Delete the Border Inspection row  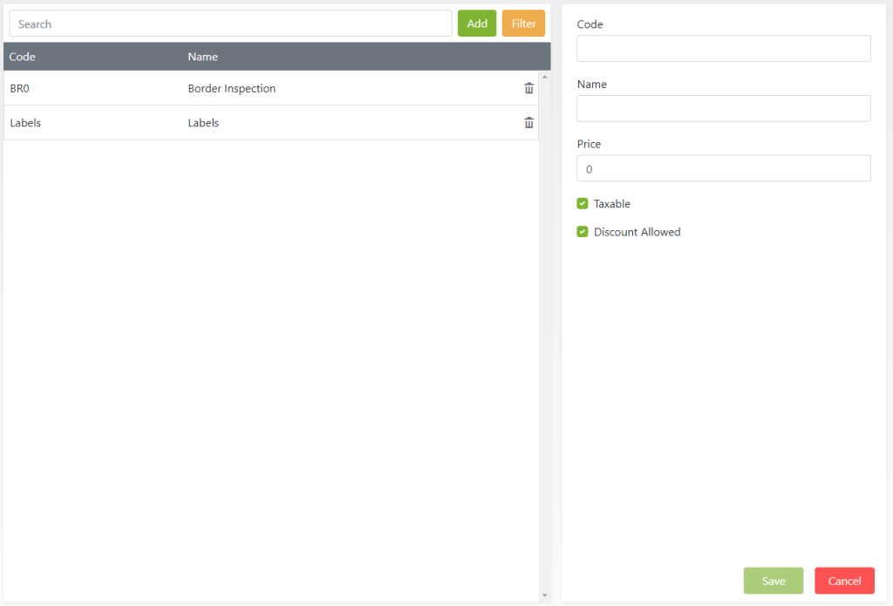528,88
